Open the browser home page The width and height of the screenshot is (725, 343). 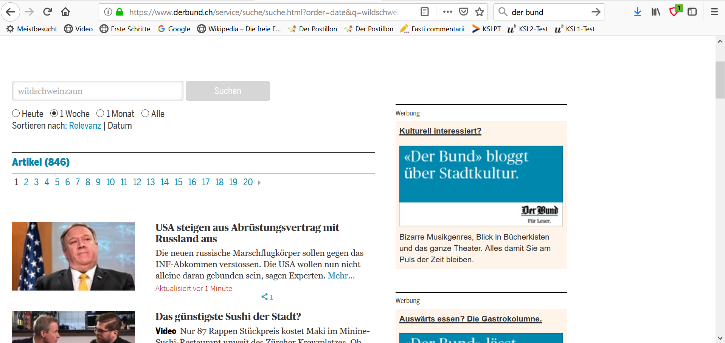(65, 12)
